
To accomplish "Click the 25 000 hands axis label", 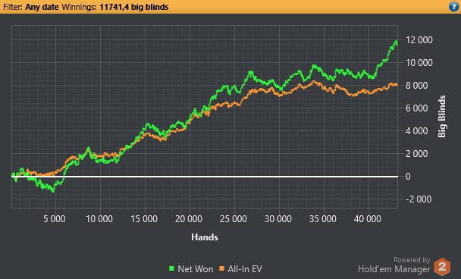I will (x=233, y=219).
